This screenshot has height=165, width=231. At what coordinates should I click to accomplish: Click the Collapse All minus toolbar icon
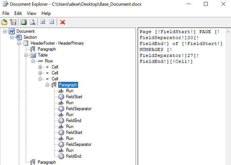tap(52, 22)
